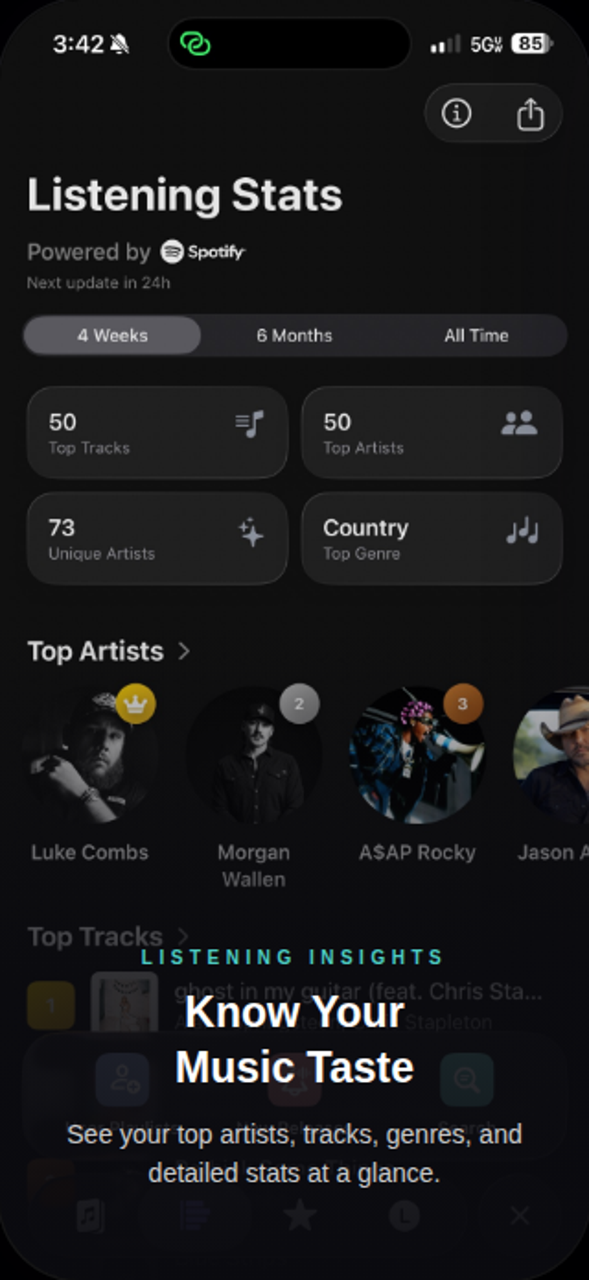Tap the green link icon in Dynamic Island
This screenshot has width=589, height=1280.
[x=195, y=44]
